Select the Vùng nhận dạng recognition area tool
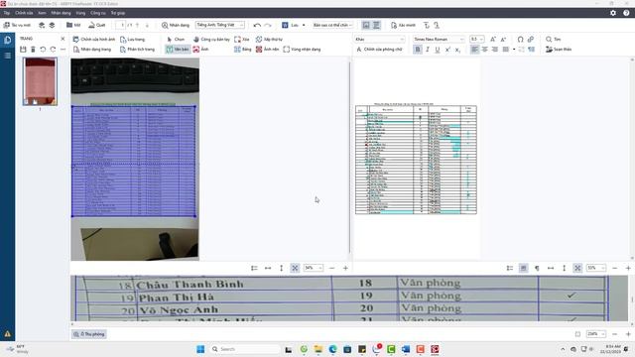Viewport: 635px width, 357px height. pyautogui.click(x=302, y=50)
